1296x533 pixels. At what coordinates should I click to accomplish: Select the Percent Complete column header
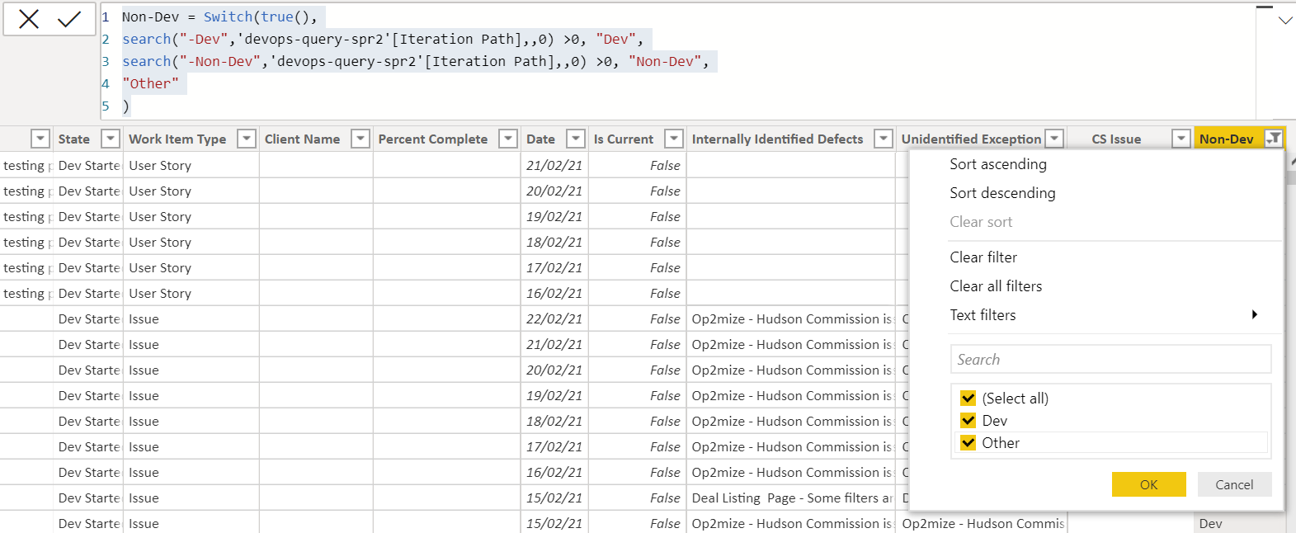point(433,139)
